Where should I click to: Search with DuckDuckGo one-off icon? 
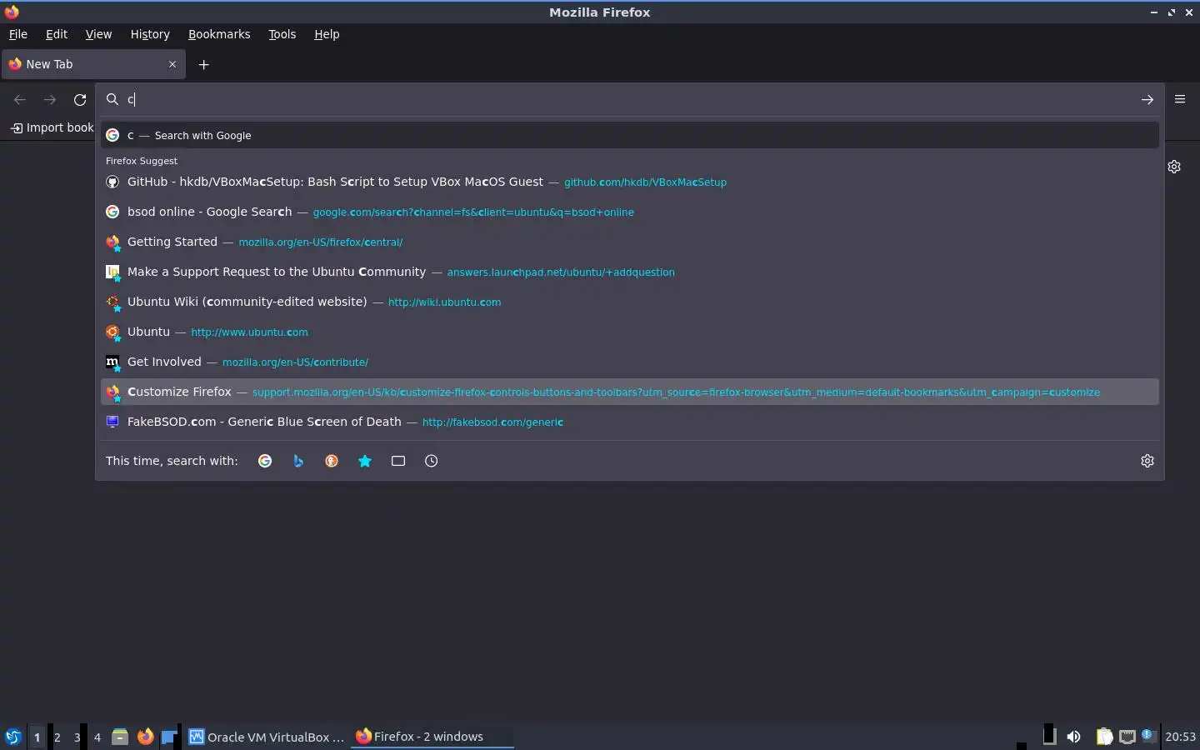pyautogui.click(x=332, y=461)
